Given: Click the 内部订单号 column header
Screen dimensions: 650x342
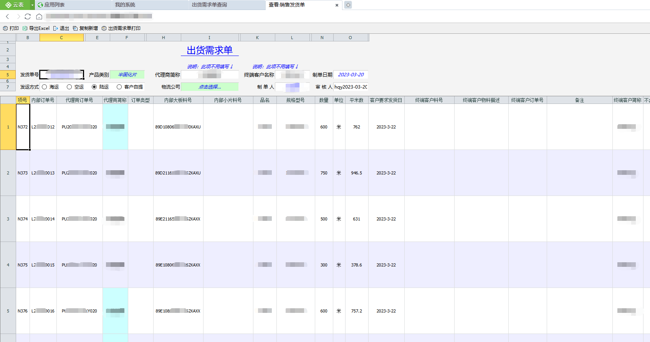Looking at the screenshot, I should (43, 100).
